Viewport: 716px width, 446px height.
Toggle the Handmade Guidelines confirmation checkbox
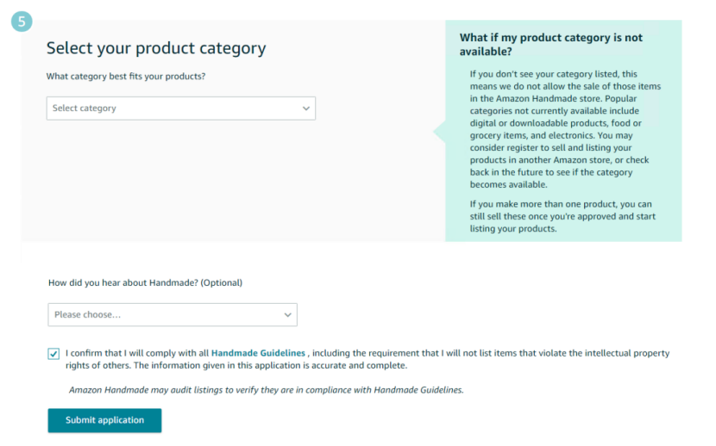(54, 354)
